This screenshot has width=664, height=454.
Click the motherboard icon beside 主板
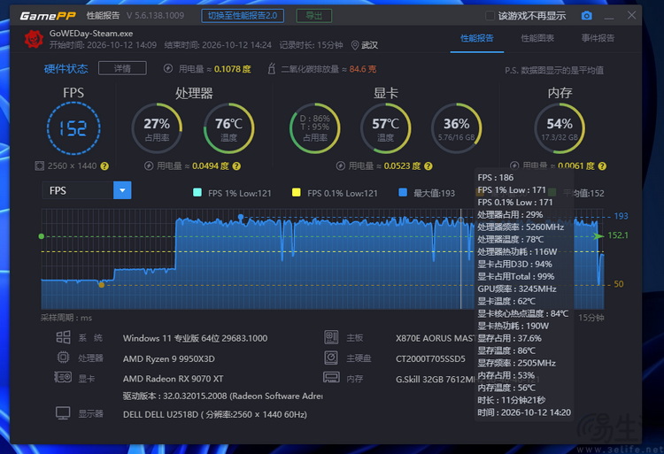click(x=331, y=337)
